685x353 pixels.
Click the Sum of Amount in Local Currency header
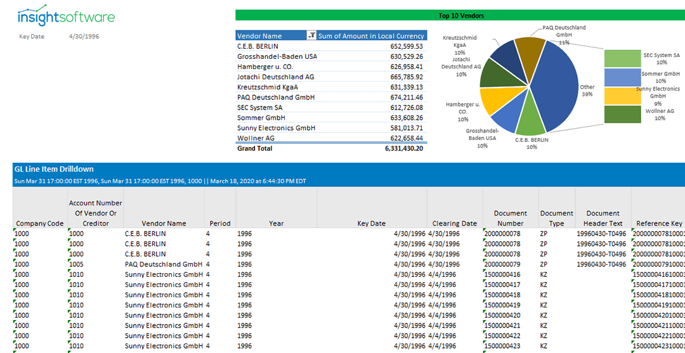point(371,35)
